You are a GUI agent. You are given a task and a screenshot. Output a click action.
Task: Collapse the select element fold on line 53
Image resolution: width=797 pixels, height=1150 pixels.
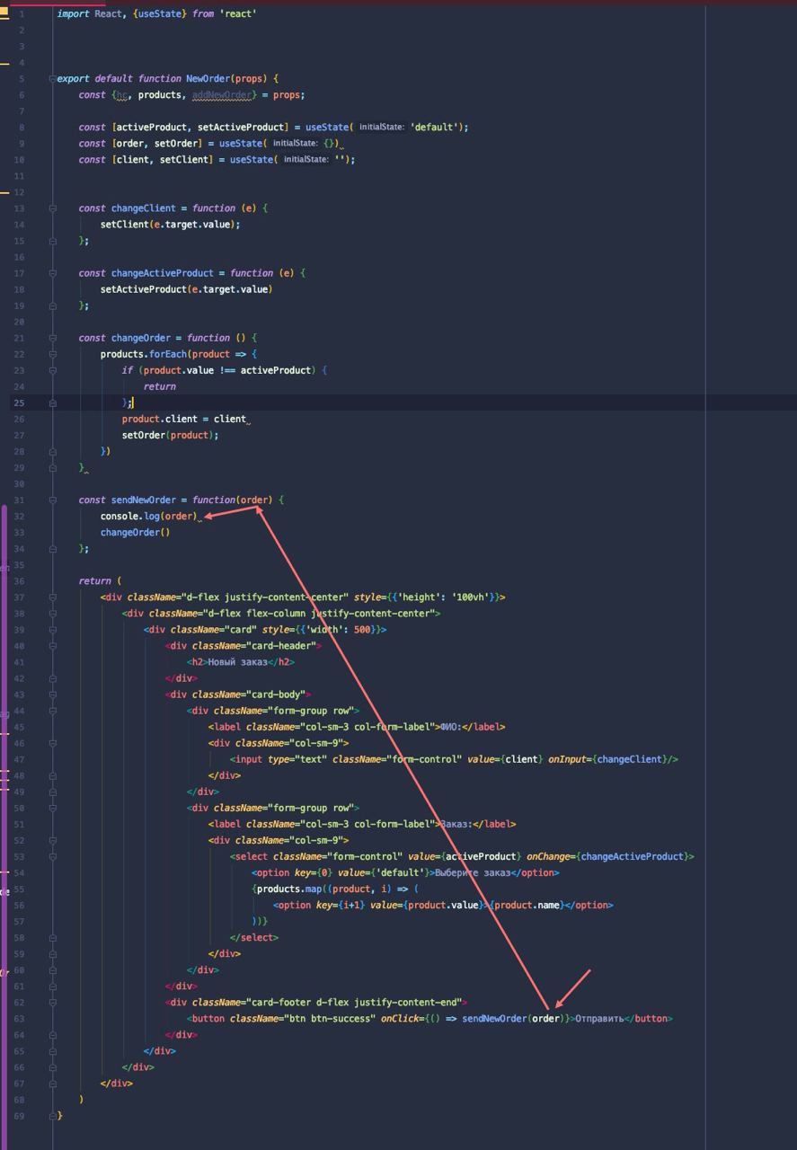pyautogui.click(x=53, y=856)
